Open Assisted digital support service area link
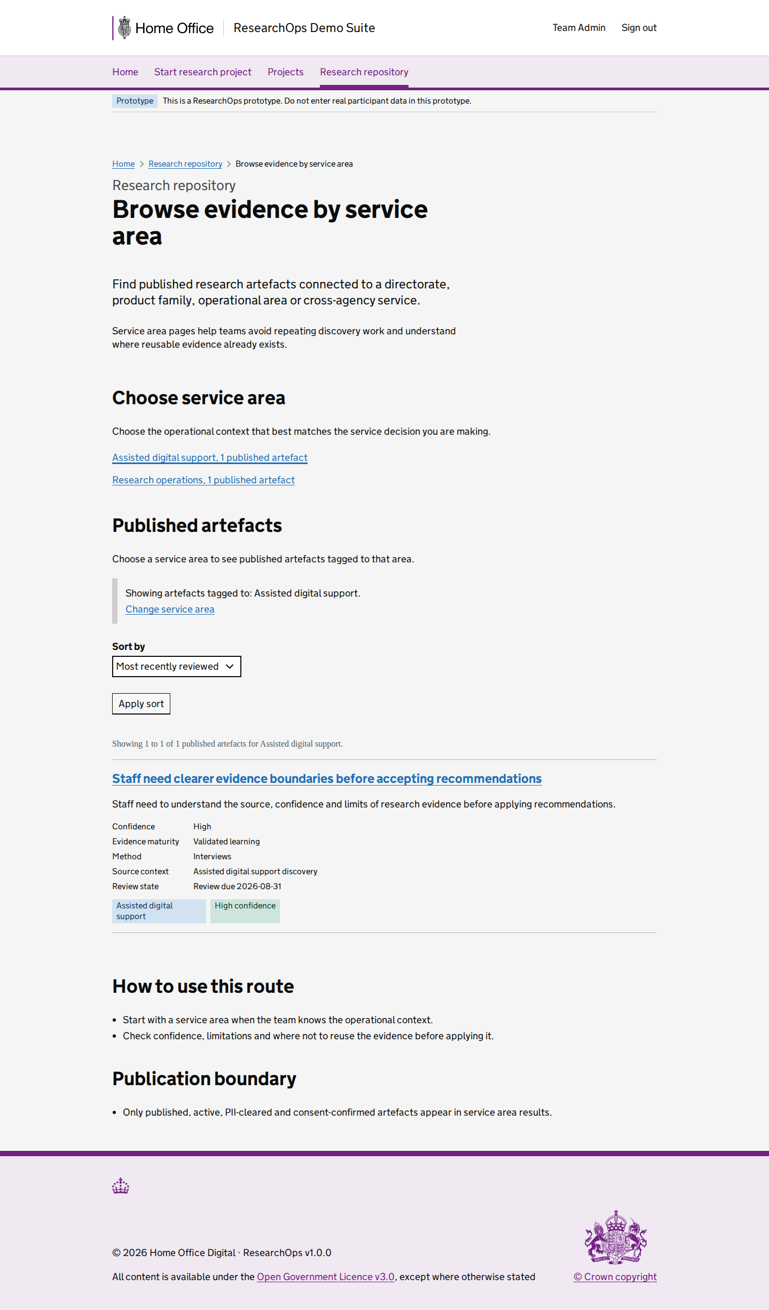The height and width of the screenshot is (1310, 769). pyautogui.click(x=210, y=458)
